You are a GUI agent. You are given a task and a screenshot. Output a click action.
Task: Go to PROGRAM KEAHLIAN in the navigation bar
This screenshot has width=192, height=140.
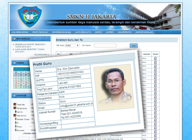click(x=61, y=32)
